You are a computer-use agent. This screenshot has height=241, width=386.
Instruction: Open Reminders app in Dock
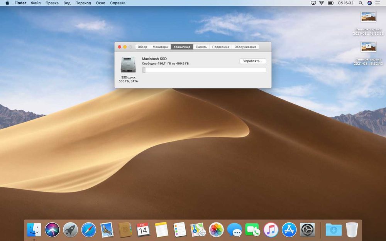(x=180, y=230)
